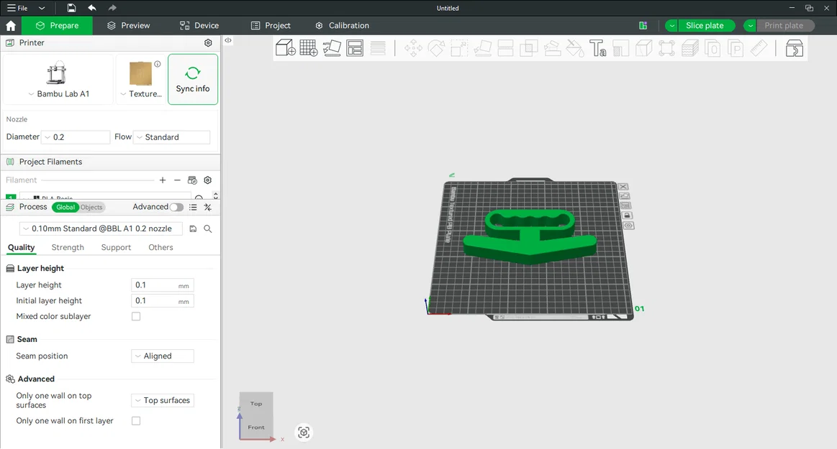Click the Add object cube icon
Screen dimensions: 837x449
click(286, 48)
